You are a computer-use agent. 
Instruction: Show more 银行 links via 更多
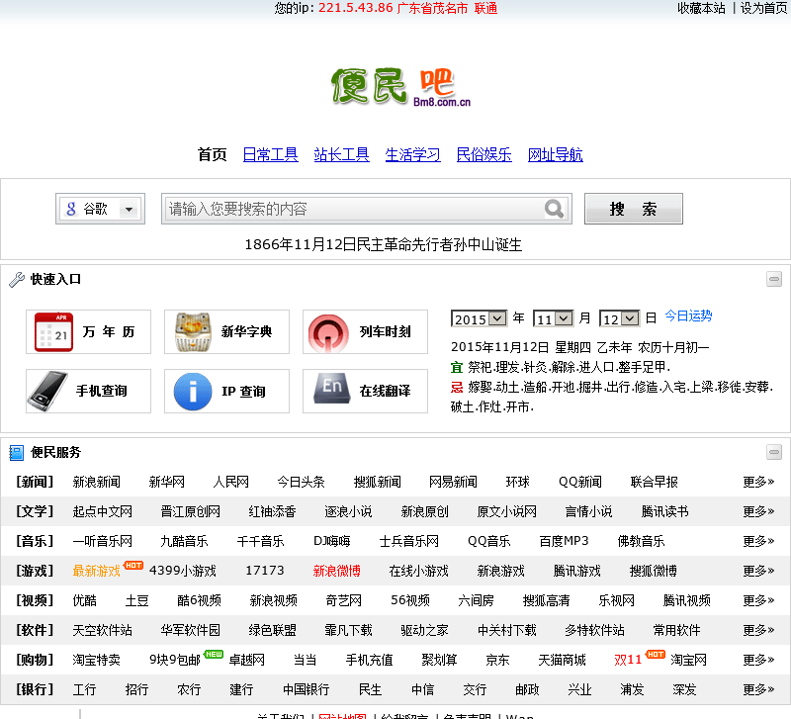758,689
